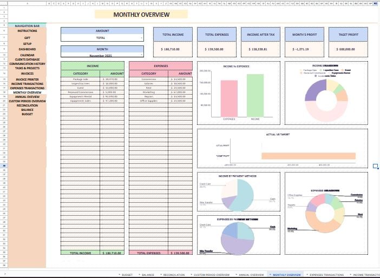Go to BALANCE in the navigation bar
The width and height of the screenshot is (380, 278).
(x=27, y=110)
